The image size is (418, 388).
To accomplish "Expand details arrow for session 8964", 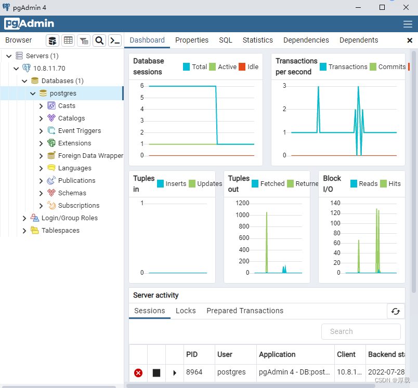I will click(x=175, y=373).
